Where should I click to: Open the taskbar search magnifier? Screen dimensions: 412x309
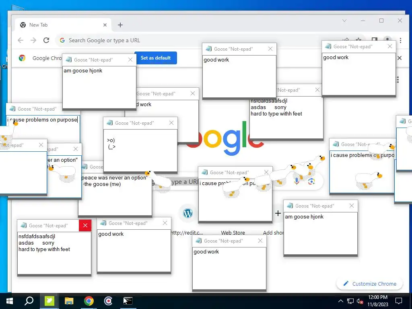click(x=29, y=301)
